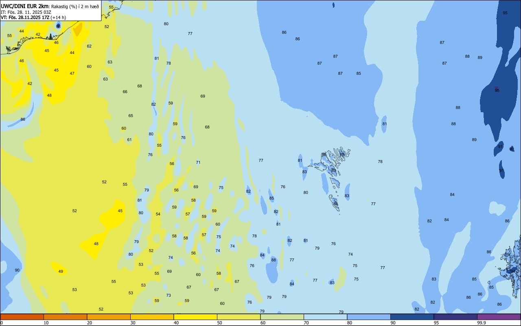This screenshot has height=326, width=521.
Task: Click the 70–80 light blue legend segment
Action: pos(325,317)
